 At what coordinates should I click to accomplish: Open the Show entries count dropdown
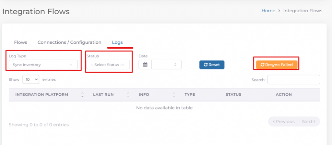[x=31, y=79]
